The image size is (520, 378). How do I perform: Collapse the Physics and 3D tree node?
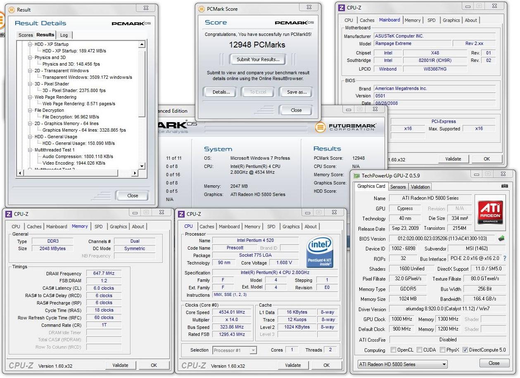coord(30,57)
